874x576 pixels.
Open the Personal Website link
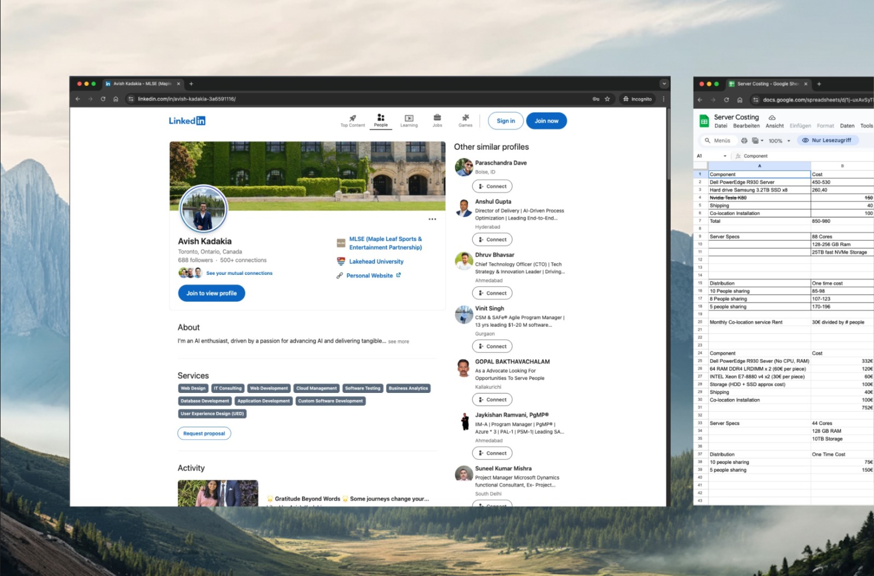369,275
